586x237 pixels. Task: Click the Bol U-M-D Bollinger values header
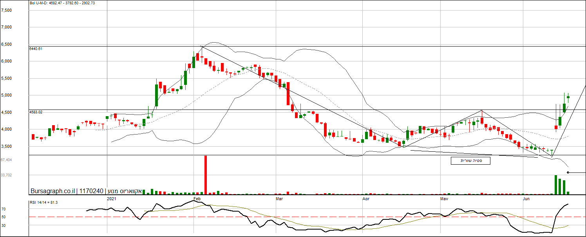pyautogui.click(x=62, y=3)
